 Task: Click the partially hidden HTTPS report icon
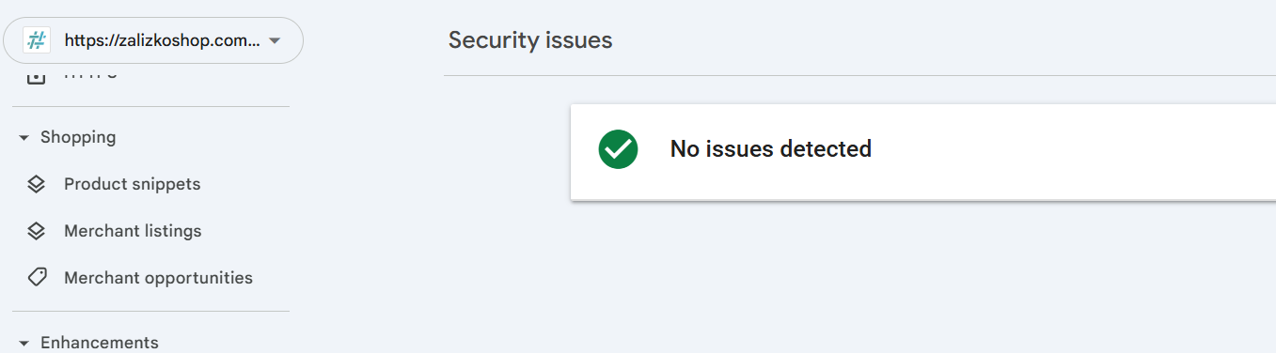36,76
